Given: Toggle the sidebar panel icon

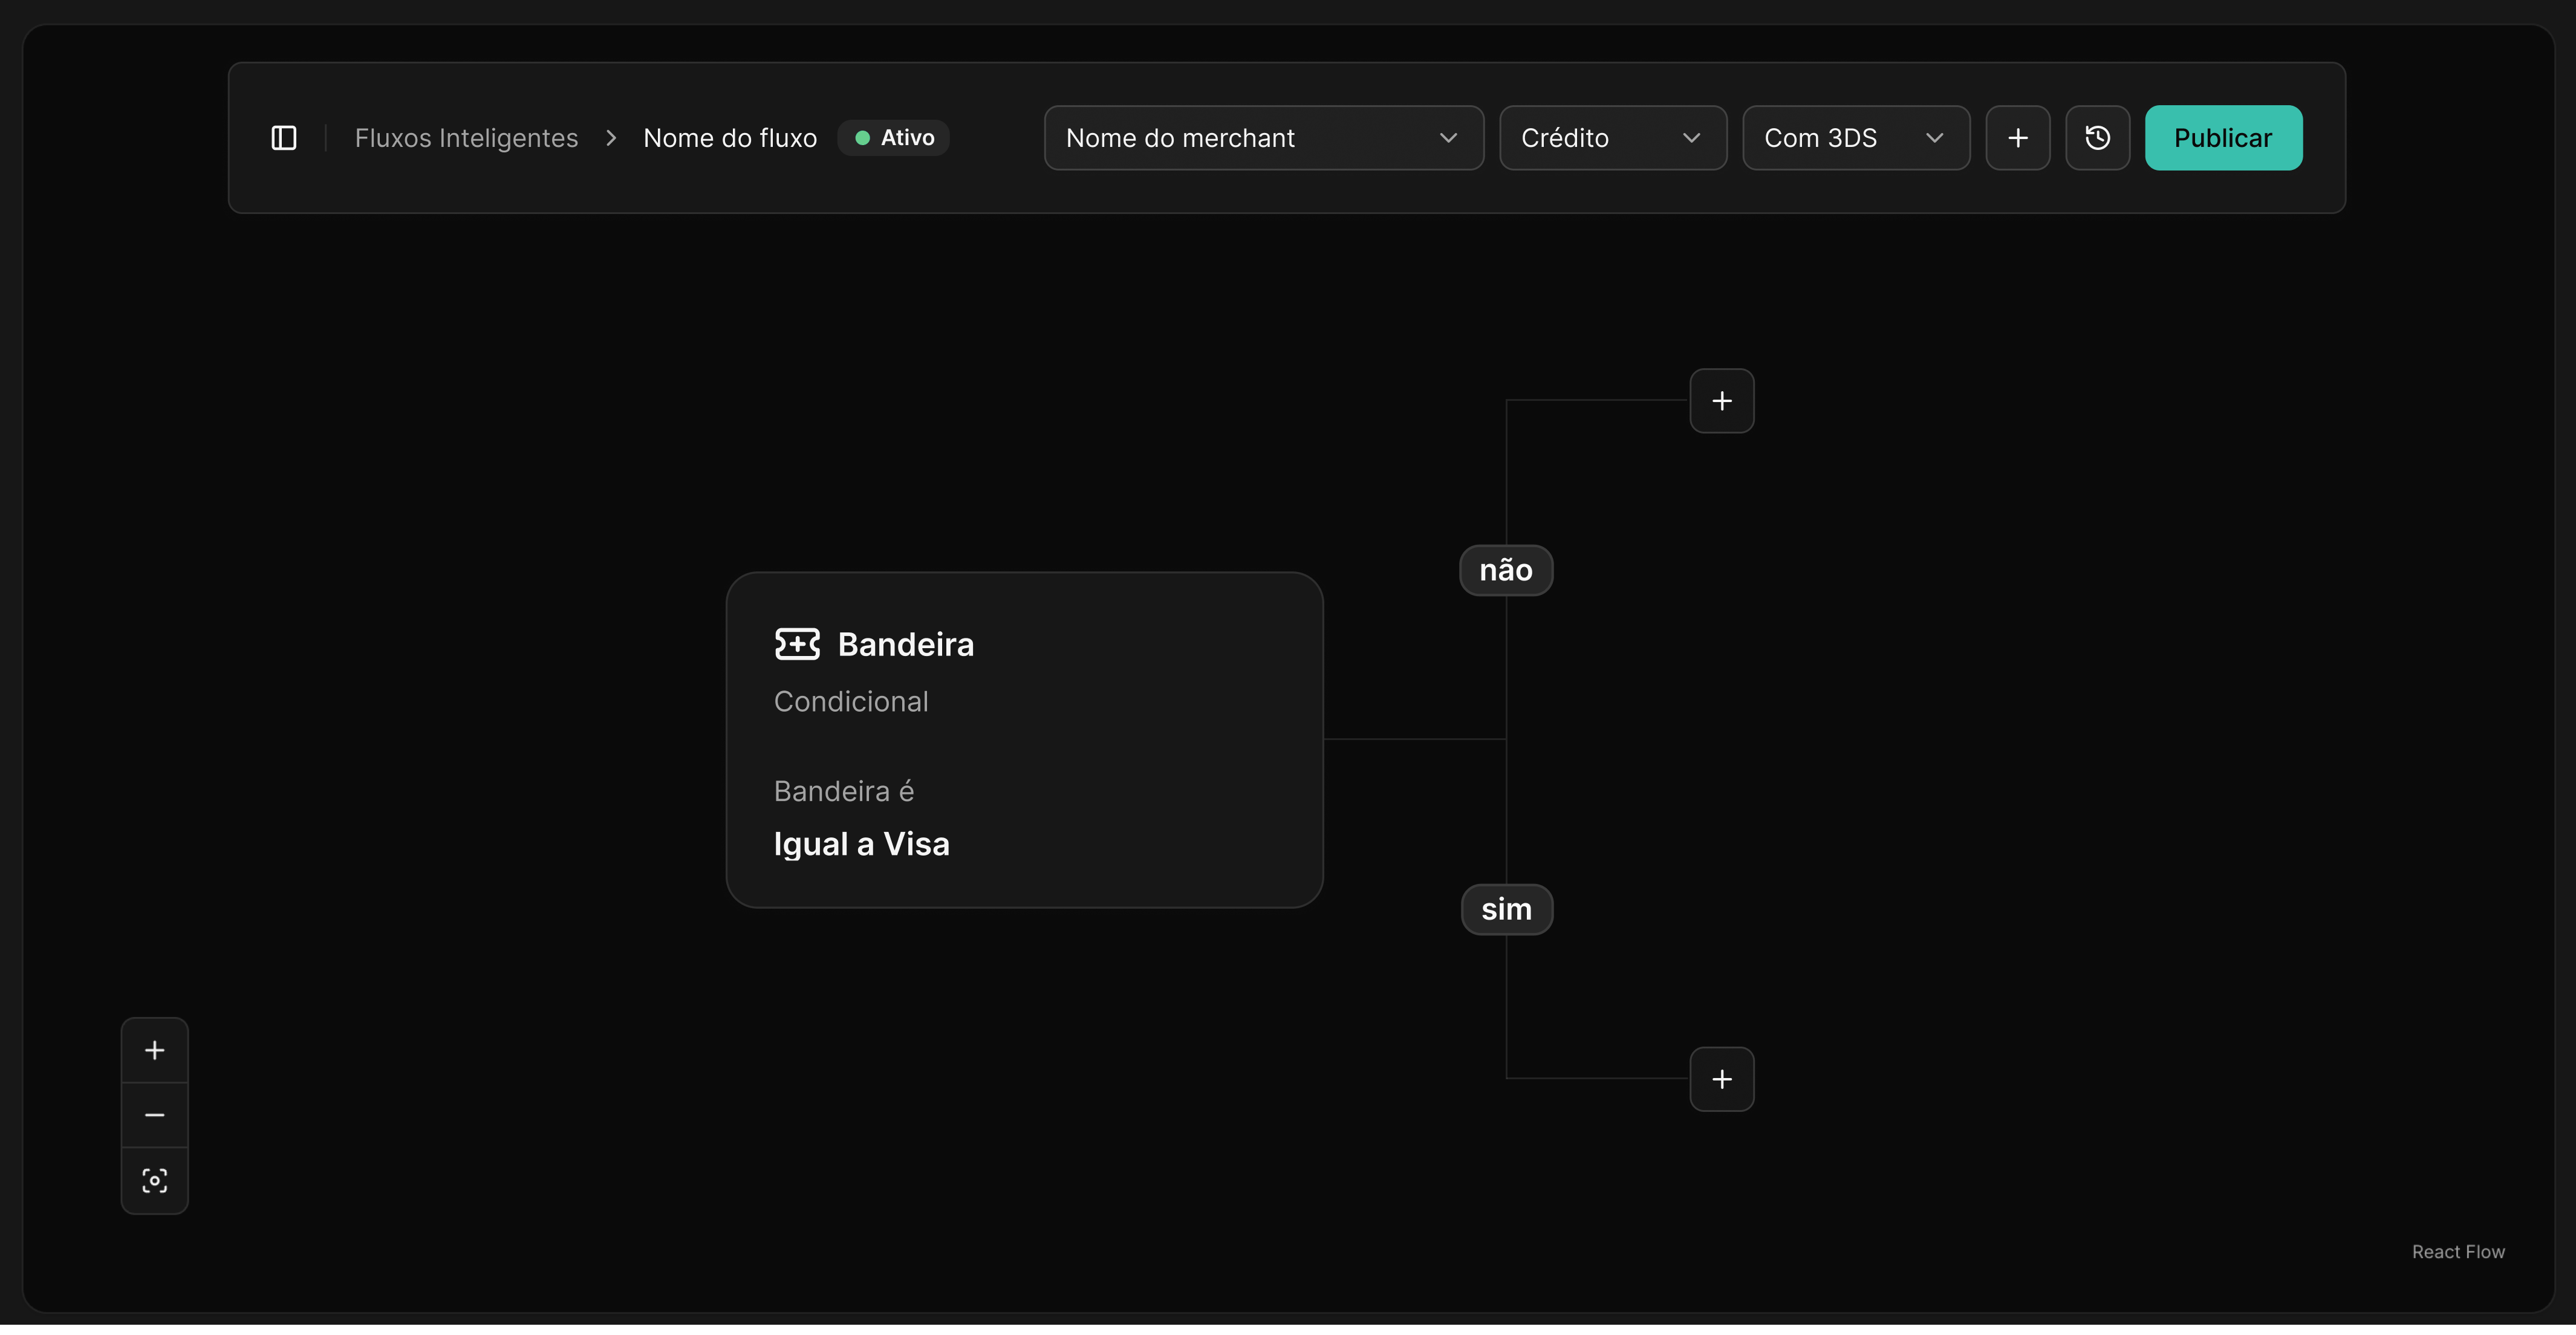Looking at the screenshot, I should click(284, 138).
